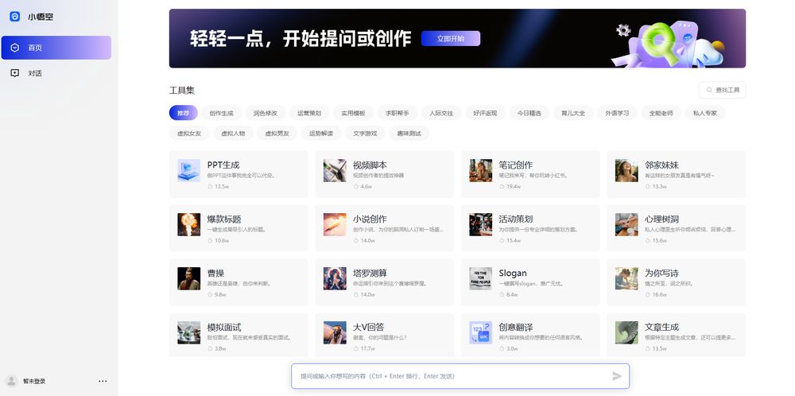Select the 外语学习 category tab
The height and width of the screenshot is (396, 795).
[x=617, y=113]
